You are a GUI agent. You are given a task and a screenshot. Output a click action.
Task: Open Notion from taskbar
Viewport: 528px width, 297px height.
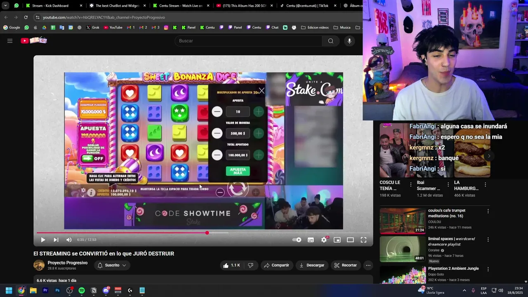coord(94,290)
